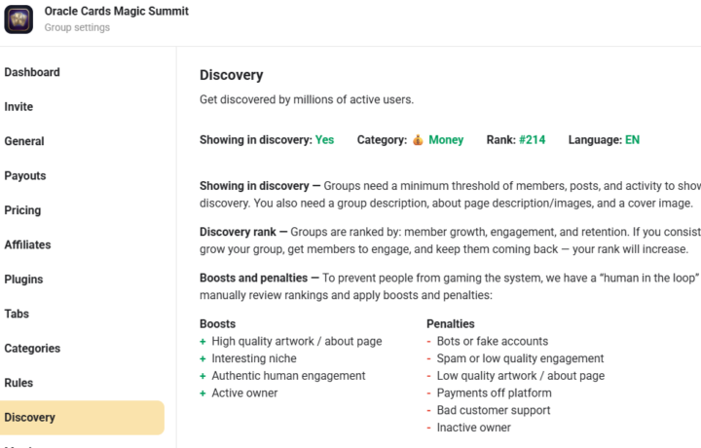Open the Plugins section

23,280
